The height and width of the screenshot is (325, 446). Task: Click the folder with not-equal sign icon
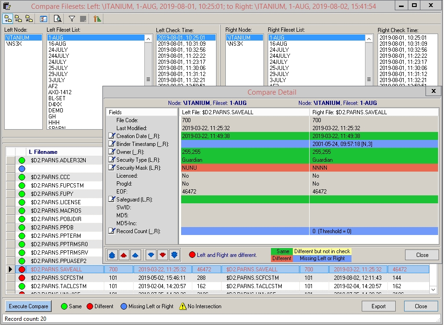tap(29, 19)
